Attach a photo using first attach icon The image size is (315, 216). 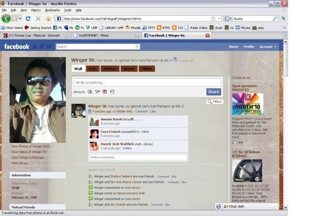(x=90, y=92)
